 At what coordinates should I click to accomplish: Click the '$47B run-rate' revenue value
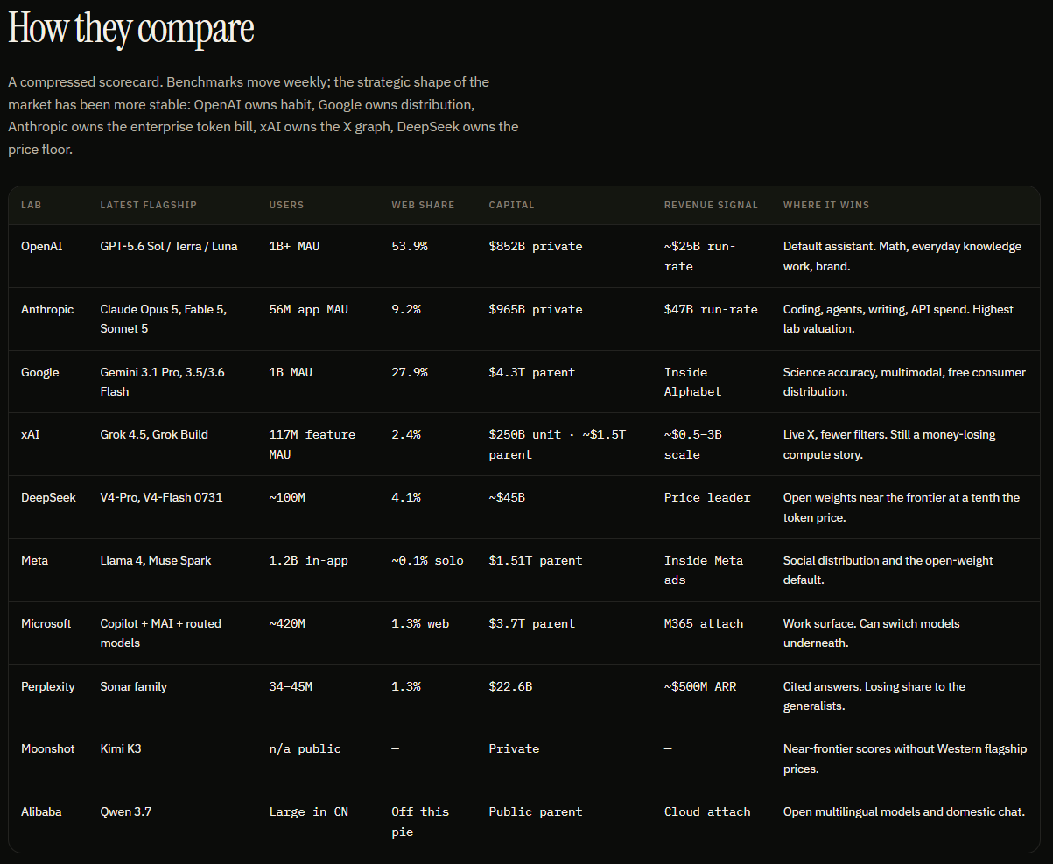711,309
